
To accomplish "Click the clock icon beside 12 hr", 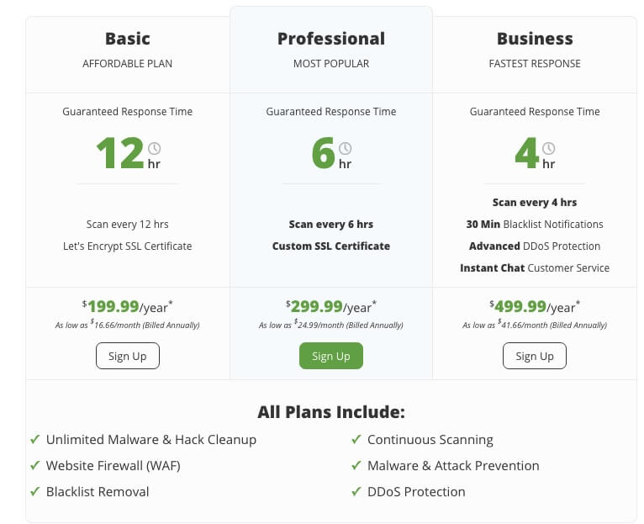I will click(x=154, y=148).
